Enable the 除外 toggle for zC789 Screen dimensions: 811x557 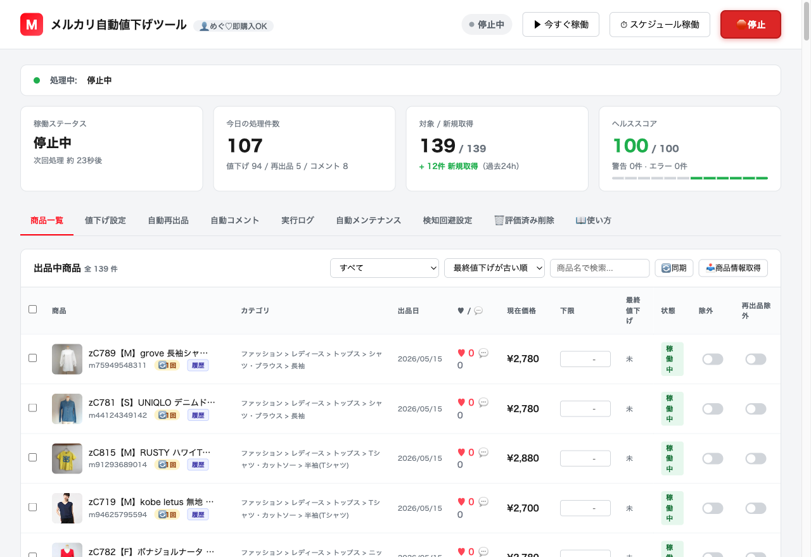[713, 360]
